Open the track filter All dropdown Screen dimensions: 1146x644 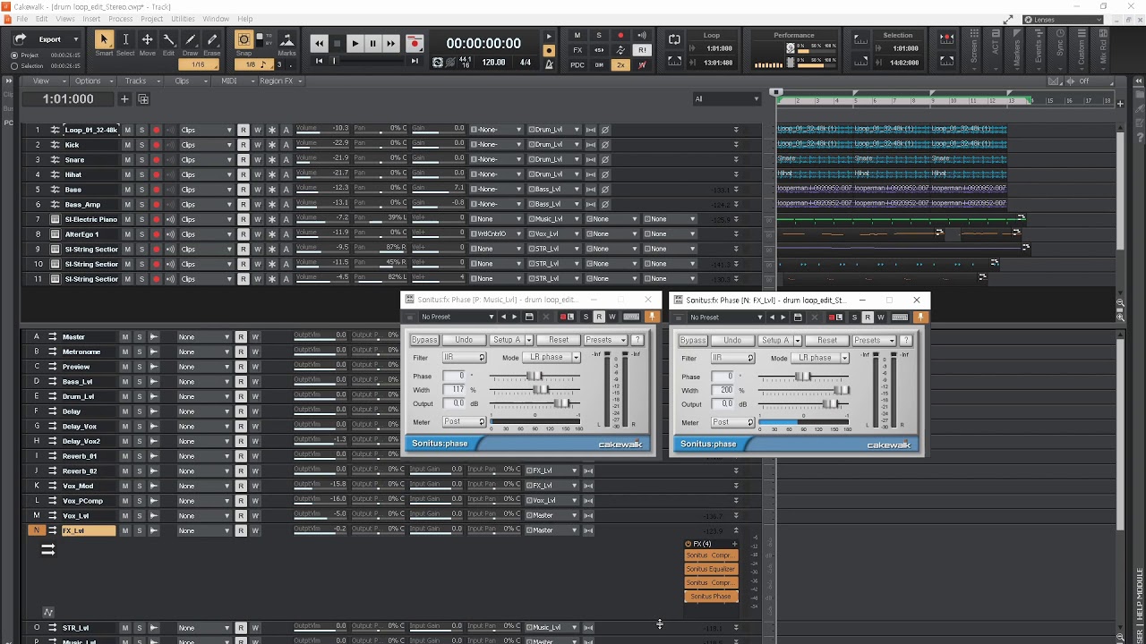[726, 99]
